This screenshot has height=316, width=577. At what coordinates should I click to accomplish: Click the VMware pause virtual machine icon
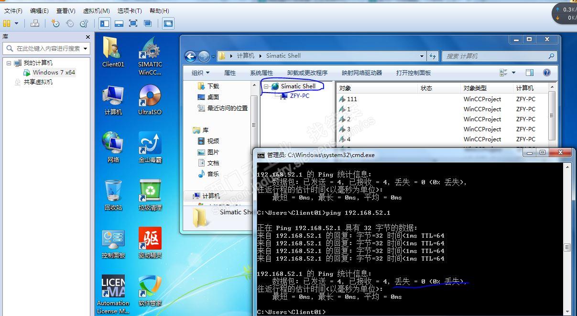(7, 23)
